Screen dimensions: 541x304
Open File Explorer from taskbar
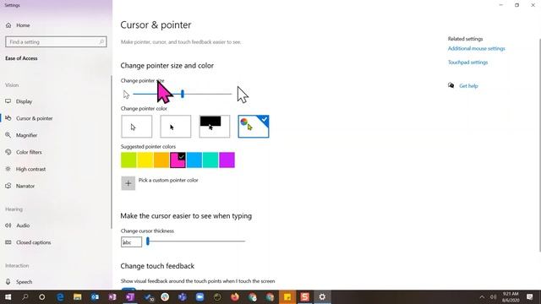[77, 297]
